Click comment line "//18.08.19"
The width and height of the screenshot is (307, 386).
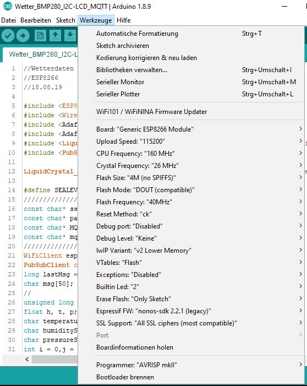[x=43, y=87]
